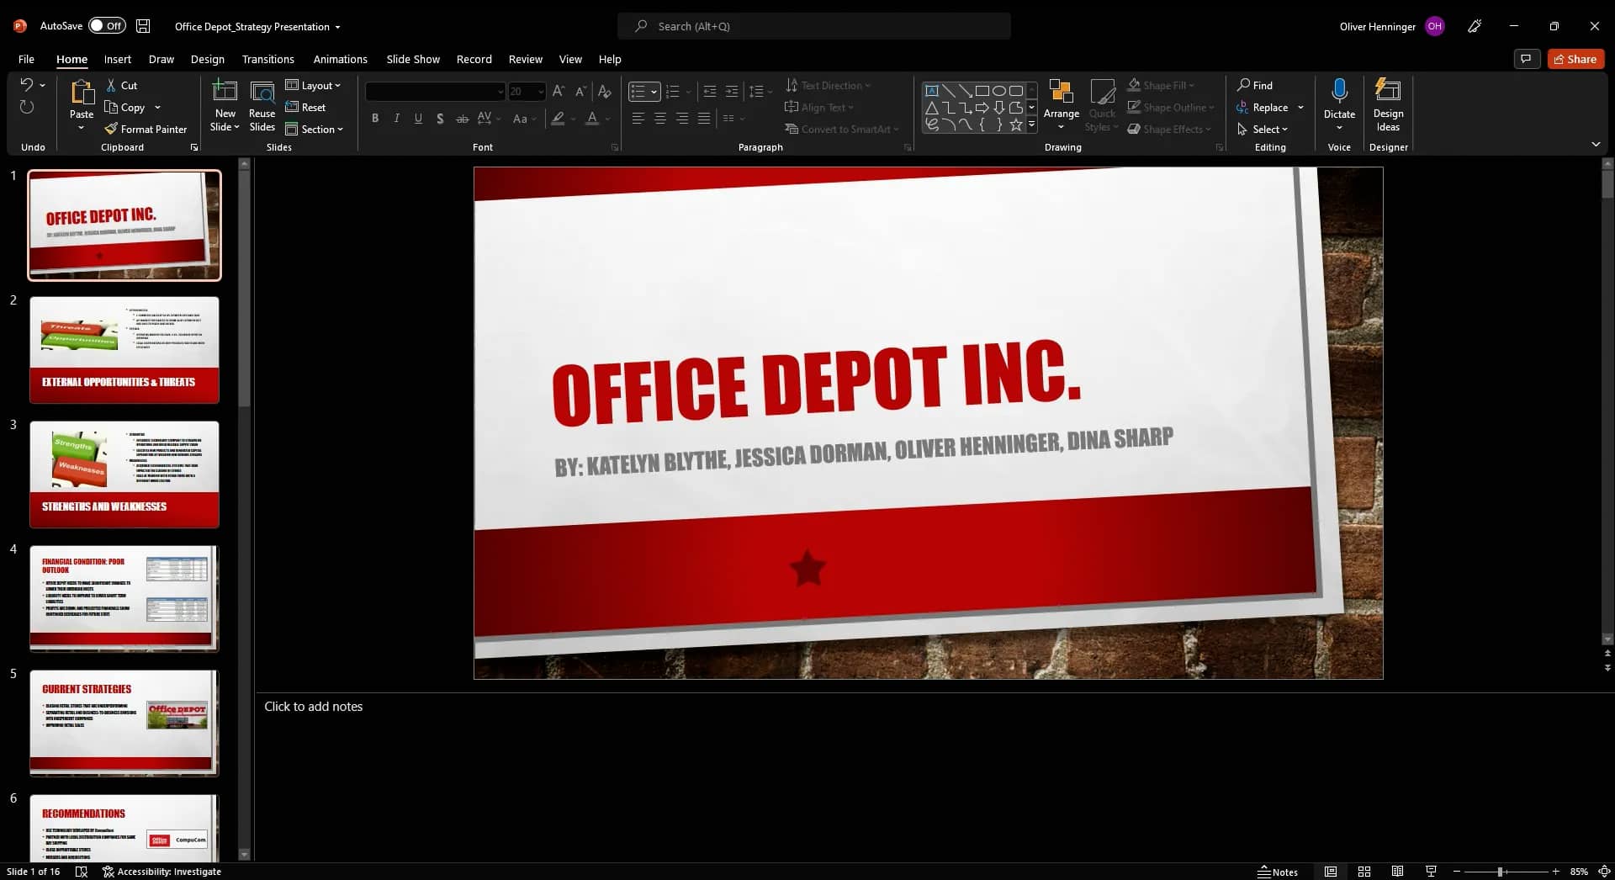Click the Increase Font Size button
The width and height of the screenshot is (1615, 880).
tap(558, 92)
